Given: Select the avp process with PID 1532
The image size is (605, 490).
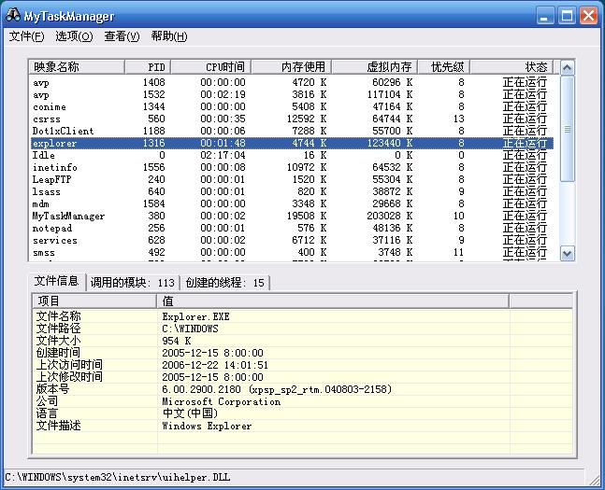Looking at the screenshot, I should [x=292, y=95].
